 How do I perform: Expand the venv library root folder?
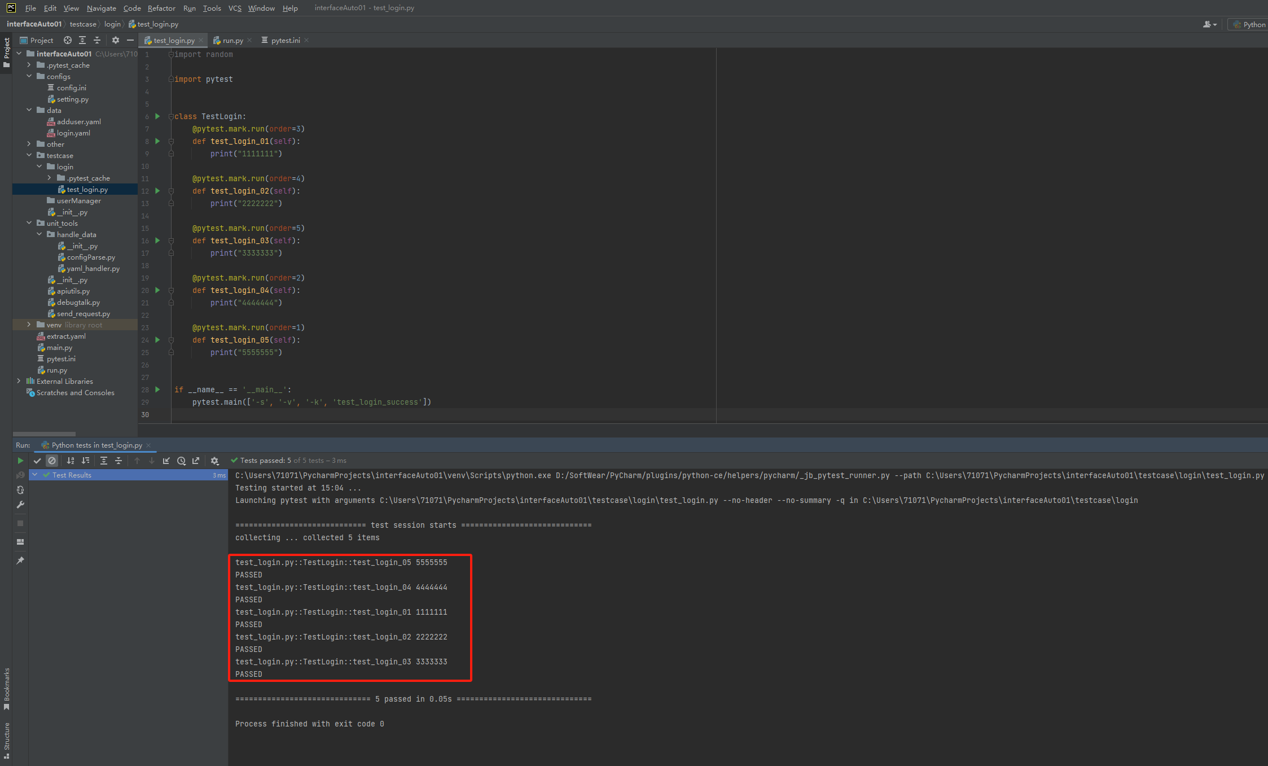[x=29, y=325]
